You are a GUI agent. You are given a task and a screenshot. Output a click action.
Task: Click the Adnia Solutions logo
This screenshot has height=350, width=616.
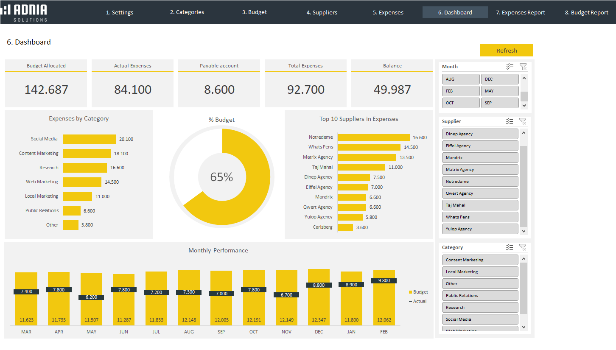(25, 12)
